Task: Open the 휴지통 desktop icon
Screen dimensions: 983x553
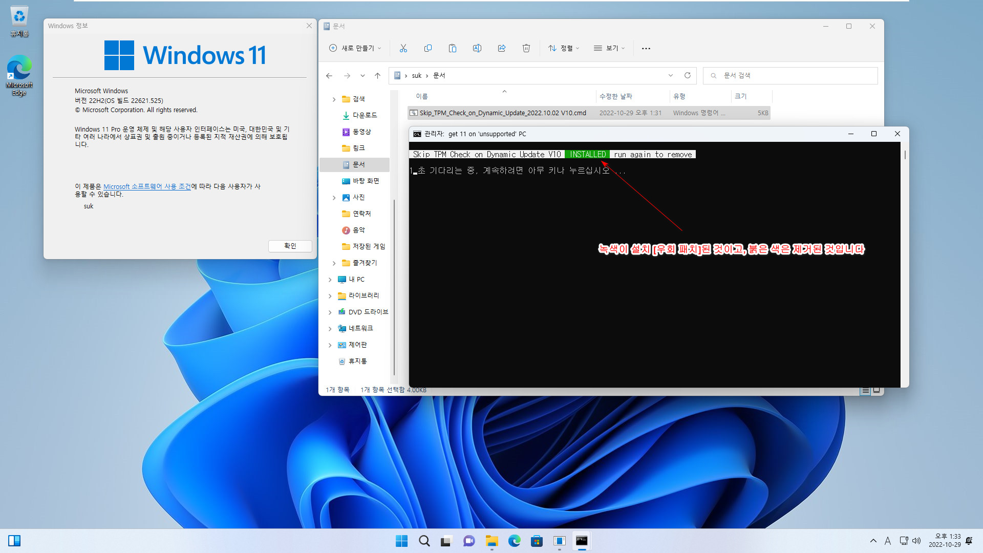Action: 19,22
